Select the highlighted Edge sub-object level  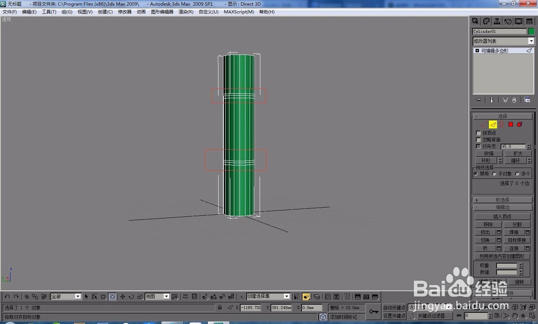[493, 125]
